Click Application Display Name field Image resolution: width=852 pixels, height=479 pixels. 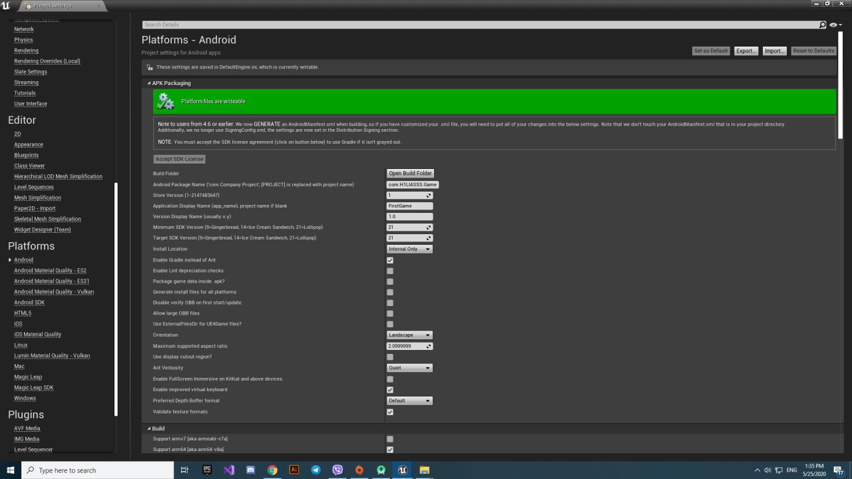[410, 206]
